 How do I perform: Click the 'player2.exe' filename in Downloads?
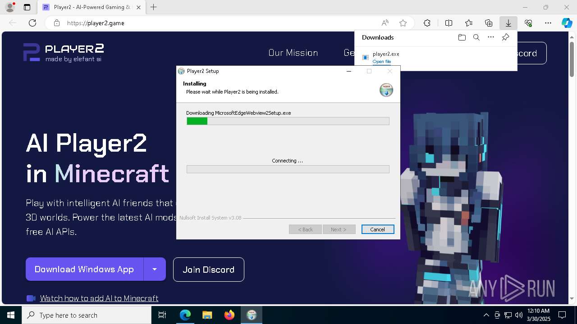pos(386,54)
